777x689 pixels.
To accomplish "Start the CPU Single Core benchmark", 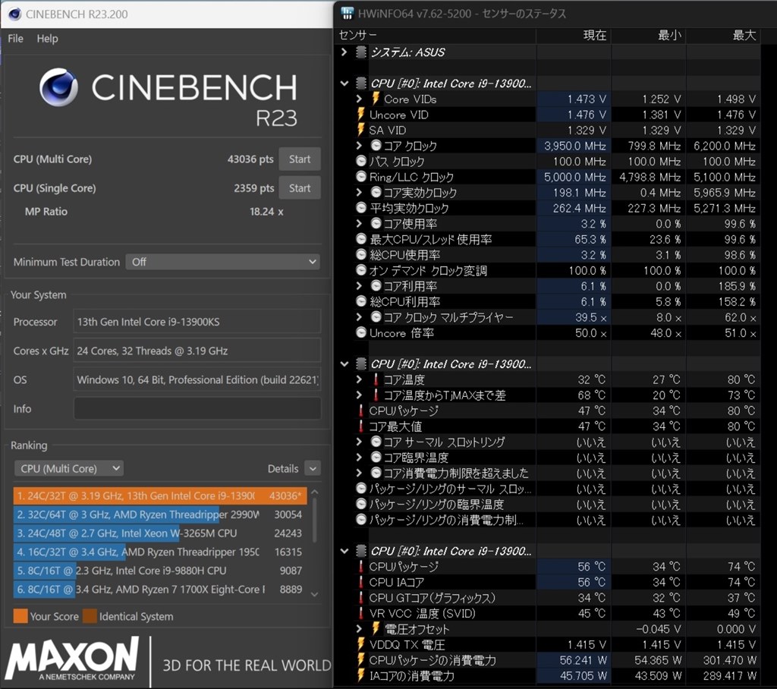I will click(299, 187).
